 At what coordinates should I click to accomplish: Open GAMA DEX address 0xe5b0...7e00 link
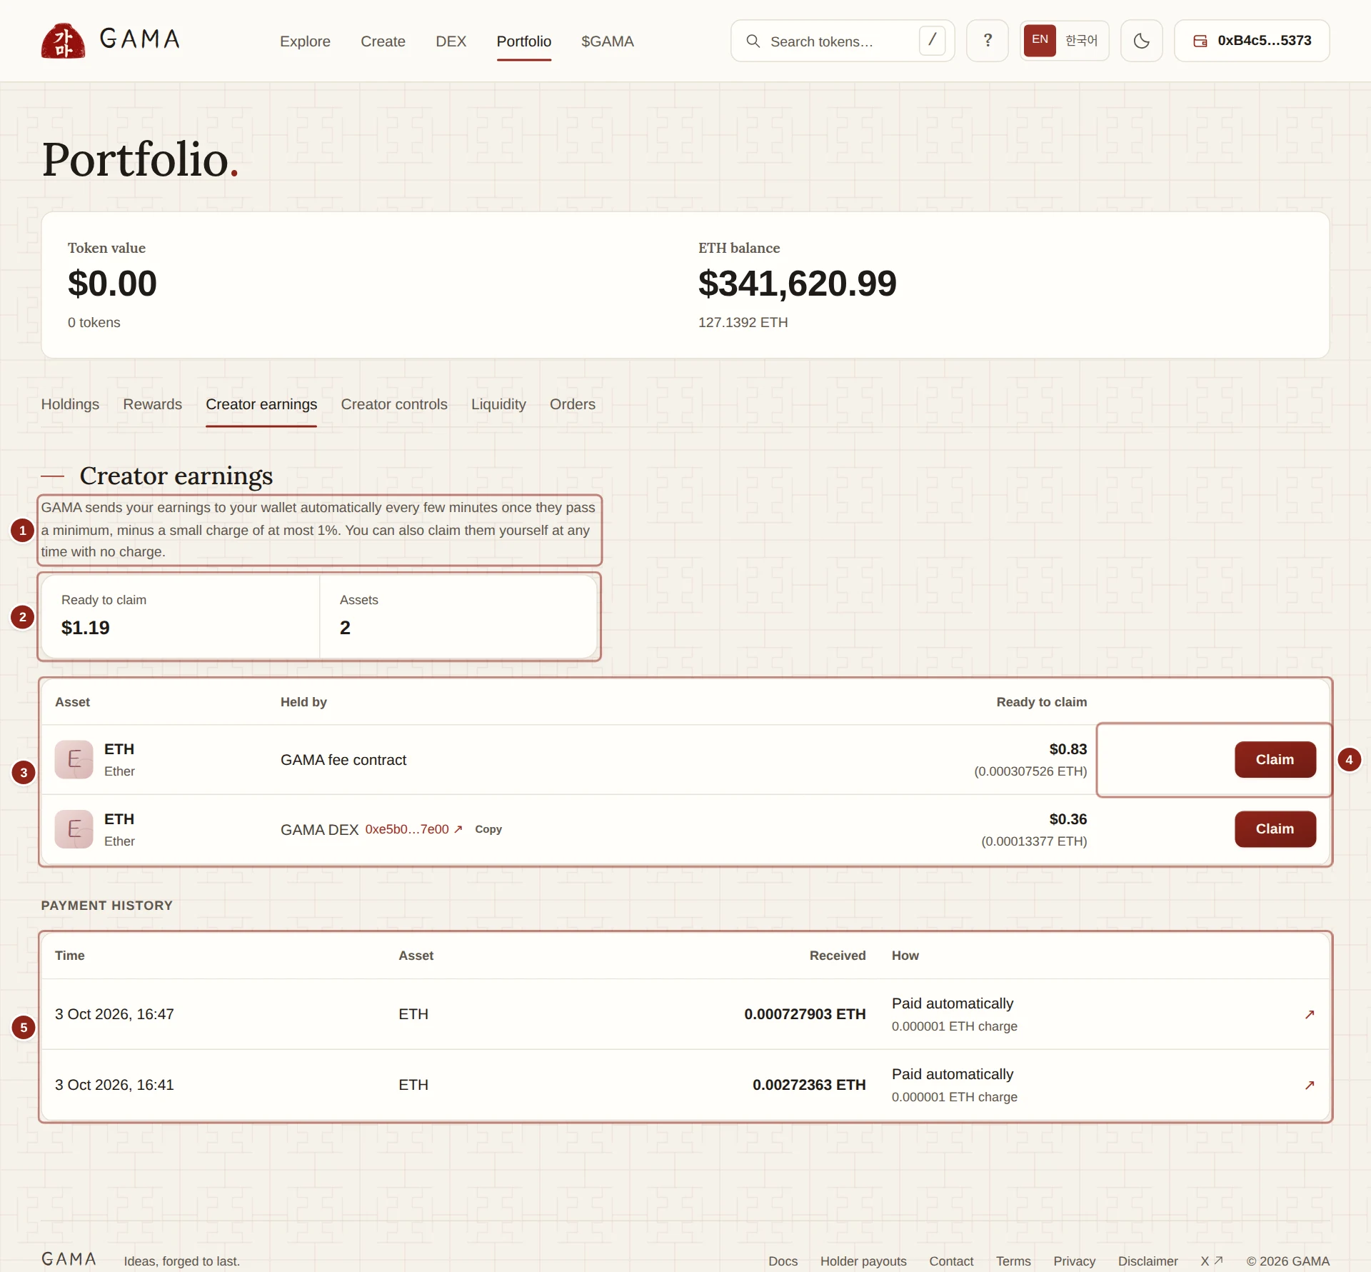click(x=413, y=829)
